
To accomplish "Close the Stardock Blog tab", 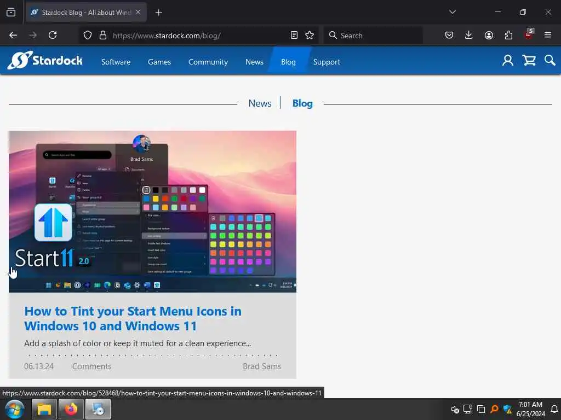I will click(138, 13).
